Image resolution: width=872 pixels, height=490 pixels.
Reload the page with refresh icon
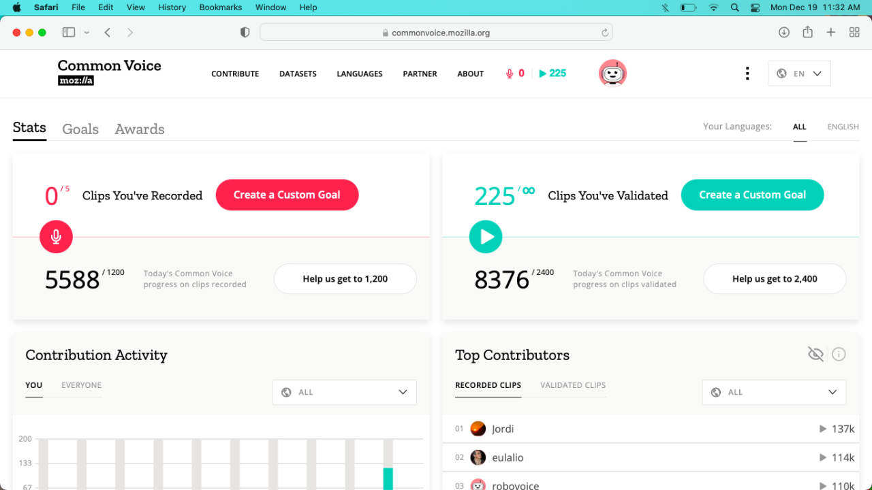pyautogui.click(x=604, y=33)
